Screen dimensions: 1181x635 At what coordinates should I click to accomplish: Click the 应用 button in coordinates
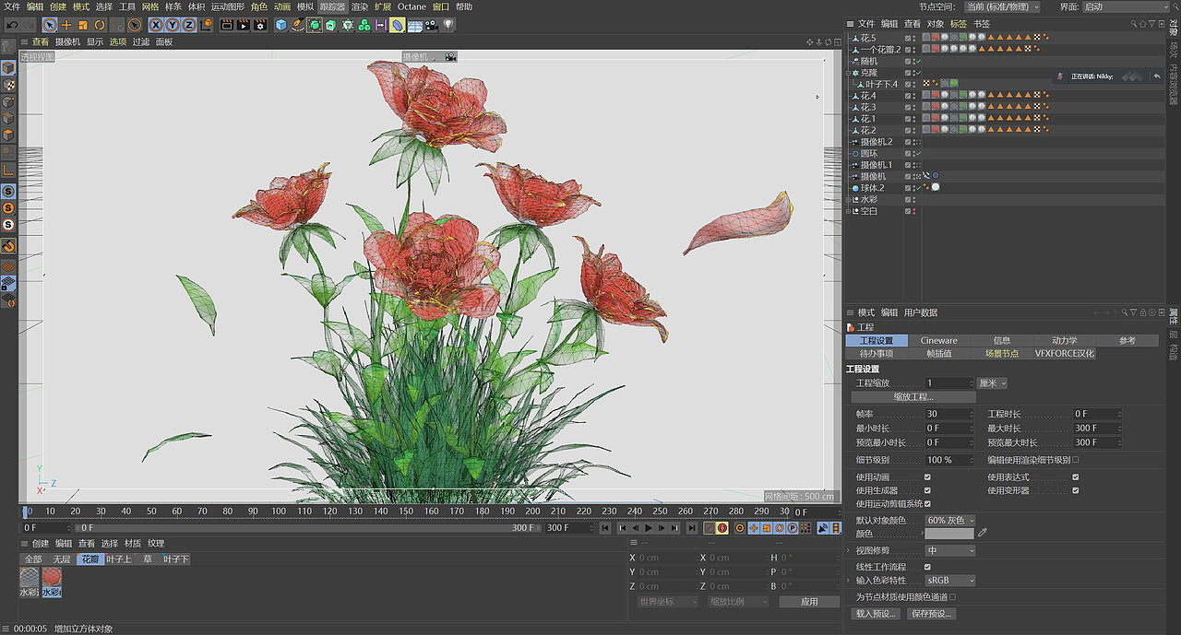point(809,602)
